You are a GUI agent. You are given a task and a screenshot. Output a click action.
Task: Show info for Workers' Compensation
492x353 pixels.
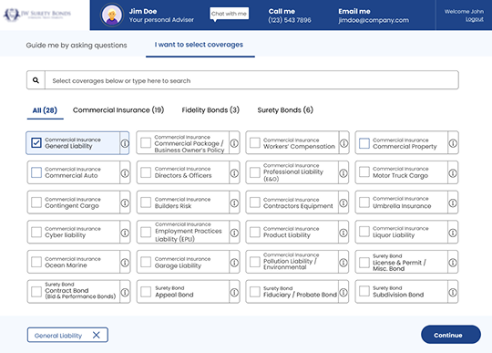pos(343,143)
